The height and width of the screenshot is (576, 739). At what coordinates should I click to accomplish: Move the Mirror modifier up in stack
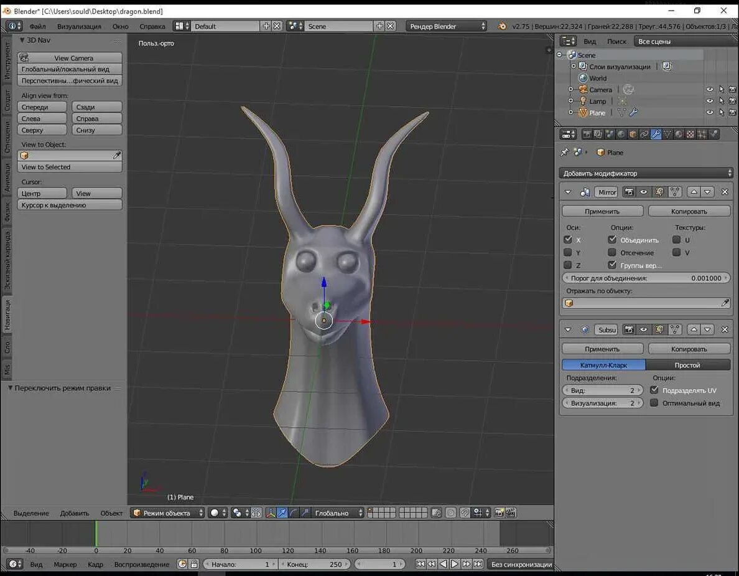(x=694, y=192)
